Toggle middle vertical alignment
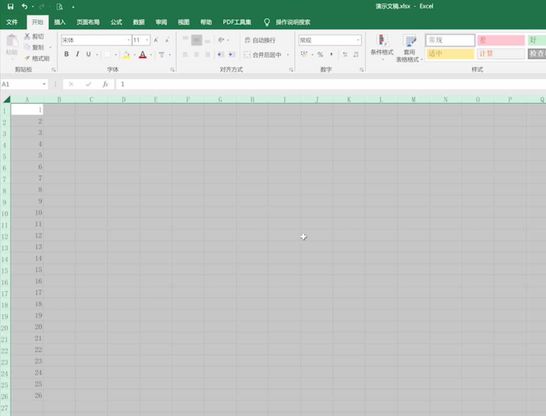The image size is (546, 416). 196,40
